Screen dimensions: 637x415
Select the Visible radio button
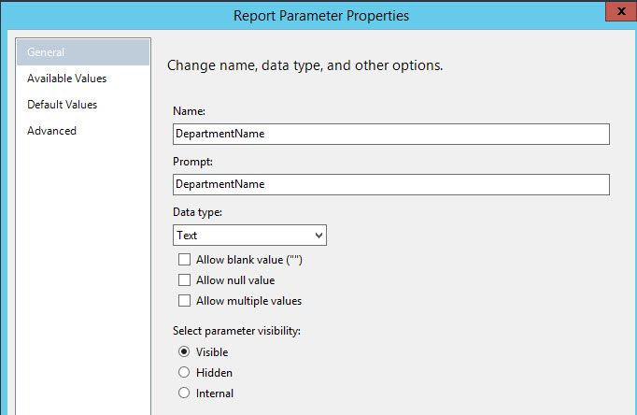[184, 352]
